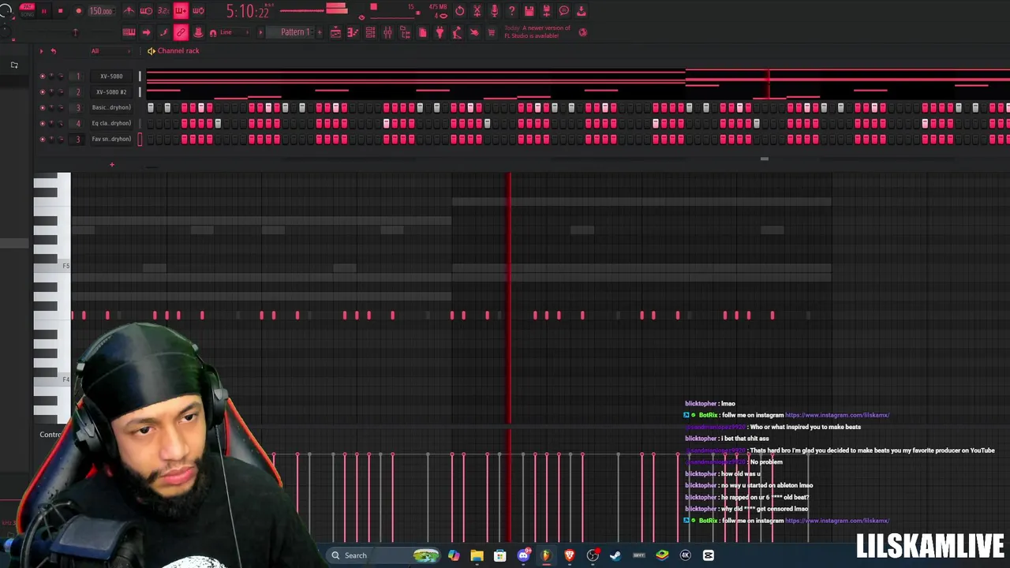Open the project info speech bubble icon
1010x568 pixels.
563,11
